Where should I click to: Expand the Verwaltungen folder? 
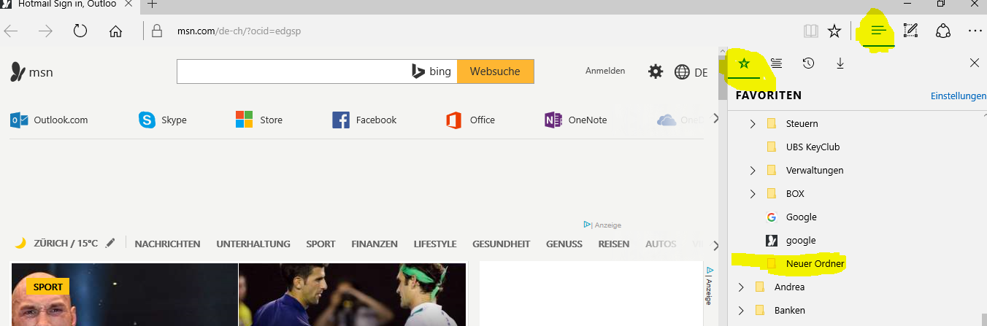pyautogui.click(x=753, y=171)
